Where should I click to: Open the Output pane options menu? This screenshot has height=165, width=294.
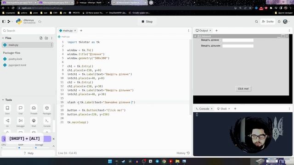point(289,31)
